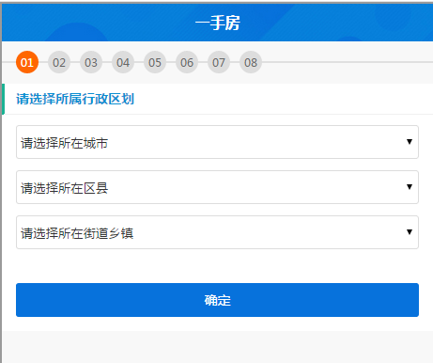Image resolution: width=433 pixels, height=363 pixels.
Task: Go to step 03 circle
Action: 91,62
